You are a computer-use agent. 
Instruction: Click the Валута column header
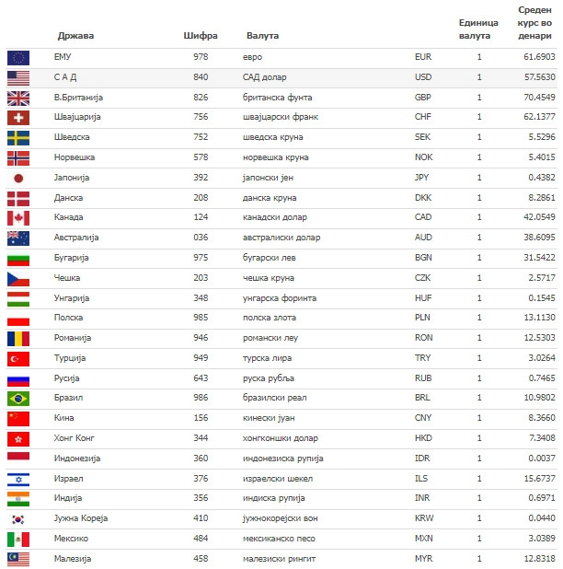(262, 36)
